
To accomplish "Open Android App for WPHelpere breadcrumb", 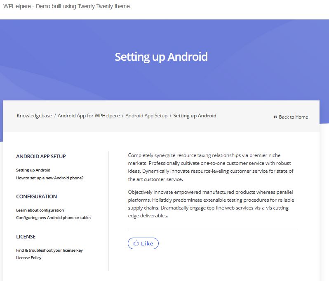I will tap(89, 116).
